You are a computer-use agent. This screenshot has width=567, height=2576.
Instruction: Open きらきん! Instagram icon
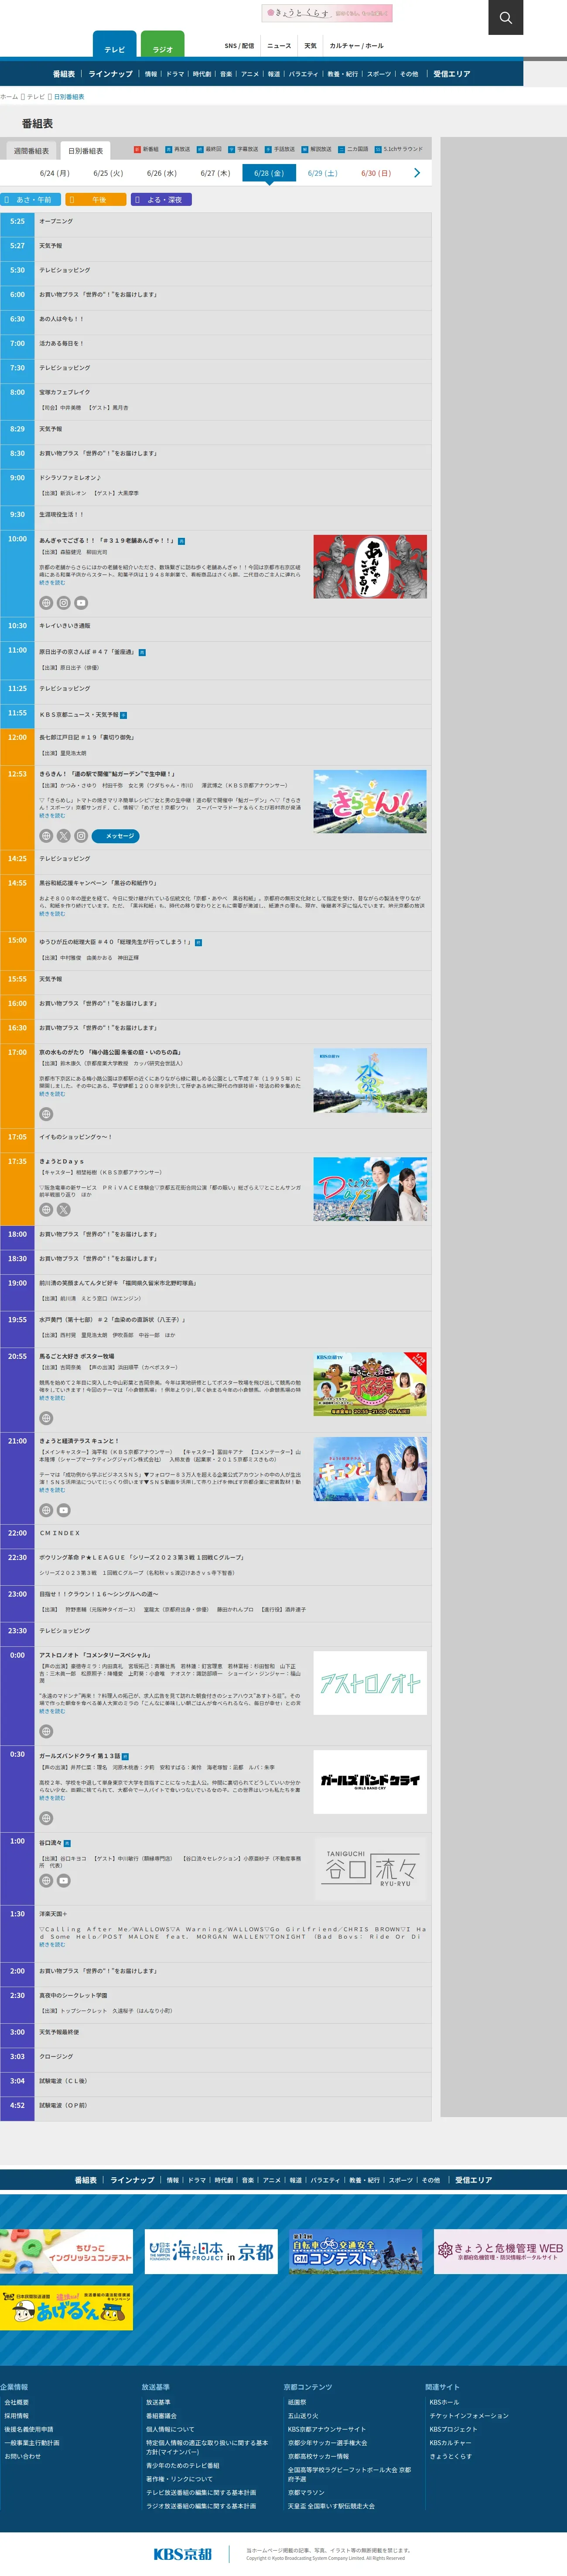tap(81, 836)
